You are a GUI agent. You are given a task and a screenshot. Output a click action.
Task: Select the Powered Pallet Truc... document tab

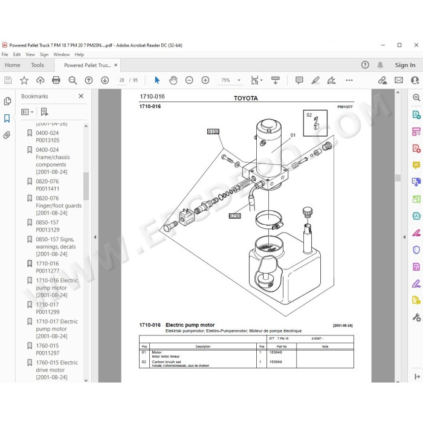point(88,65)
